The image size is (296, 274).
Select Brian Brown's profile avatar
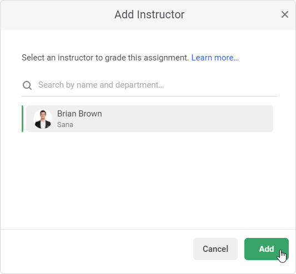coord(43,119)
